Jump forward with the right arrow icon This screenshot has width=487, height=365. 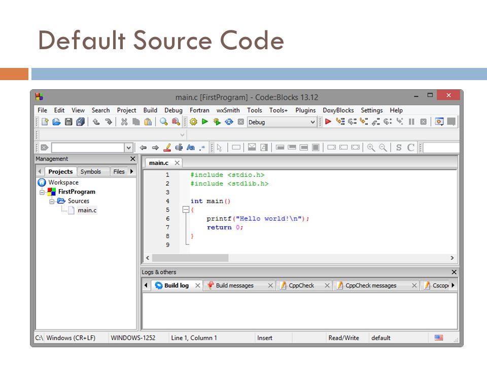tap(155, 148)
